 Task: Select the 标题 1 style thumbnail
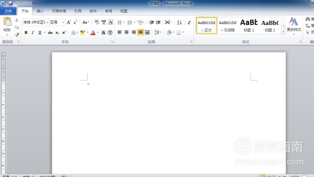[x=249, y=25]
